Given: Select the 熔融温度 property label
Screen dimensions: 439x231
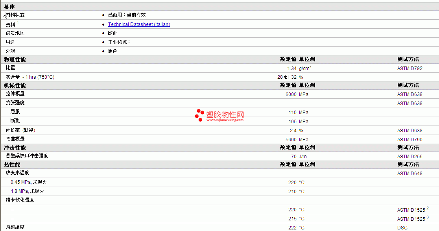Looking at the screenshot, I should click(x=15, y=227).
